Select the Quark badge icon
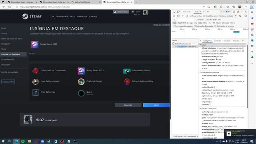 click(x=81, y=93)
